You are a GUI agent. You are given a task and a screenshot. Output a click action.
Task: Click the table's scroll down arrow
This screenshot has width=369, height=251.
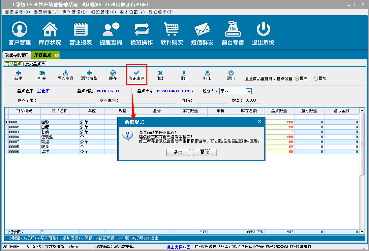coord(362,232)
